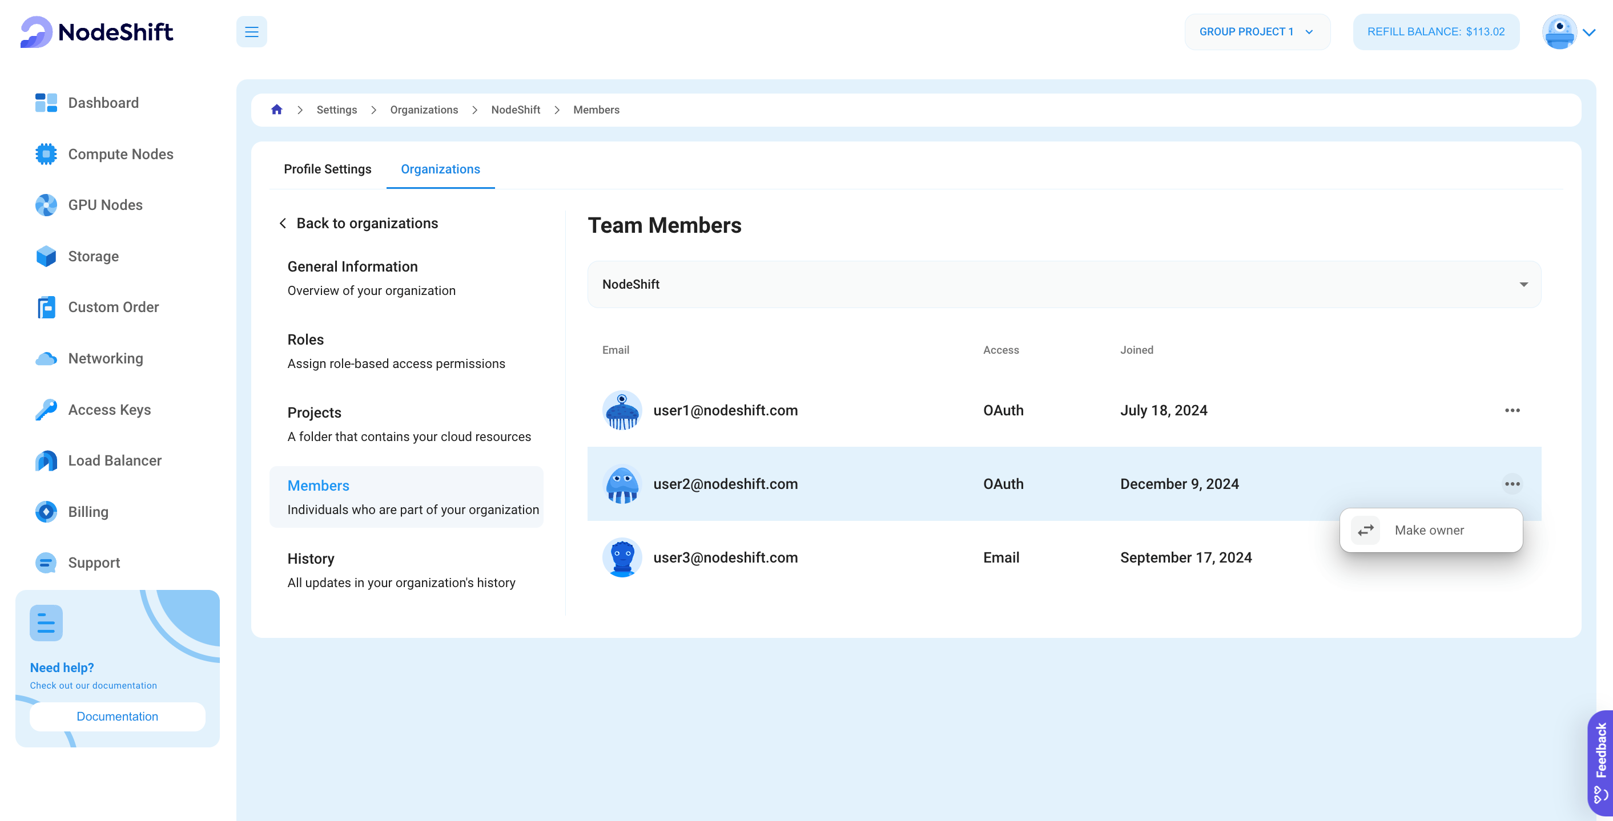Viewport: 1613px width, 821px height.
Task: Click the Dashboard sidebar icon
Action: [46, 103]
